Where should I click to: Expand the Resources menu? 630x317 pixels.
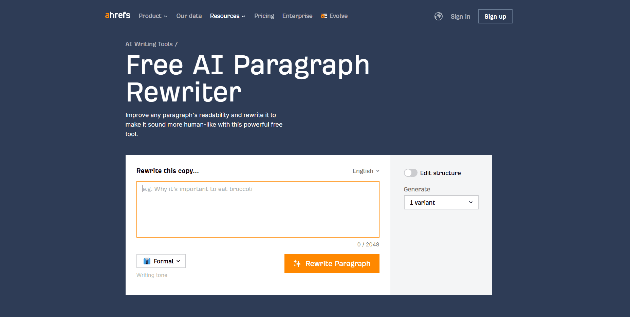(x=227, y=16)
